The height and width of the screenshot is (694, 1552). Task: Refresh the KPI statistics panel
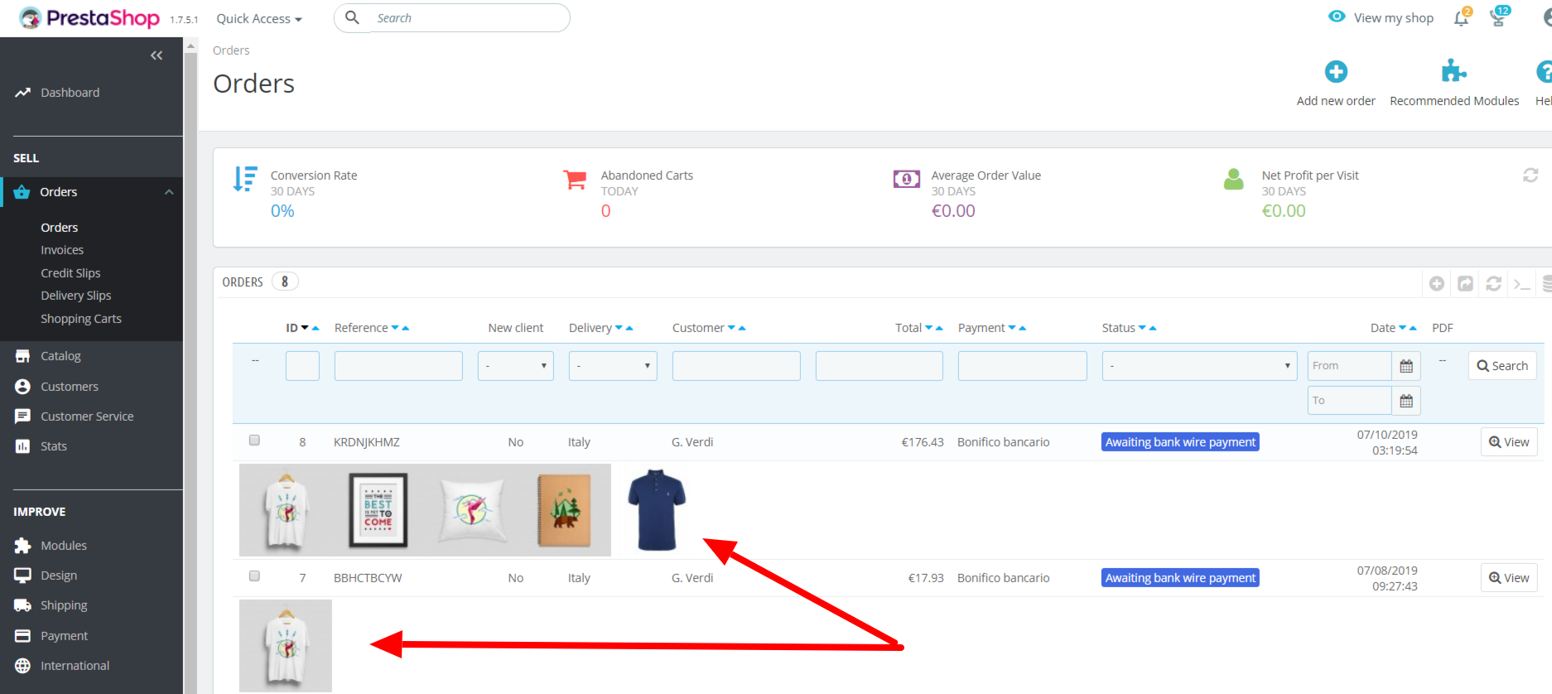click(x=1530, y=176)
